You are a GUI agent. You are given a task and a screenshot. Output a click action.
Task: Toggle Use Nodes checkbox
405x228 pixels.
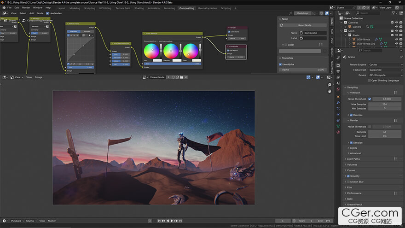coord(47,13)
